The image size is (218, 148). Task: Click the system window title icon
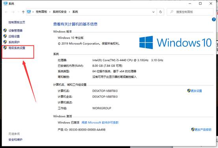pyautogui.click(x=6, y=4)
